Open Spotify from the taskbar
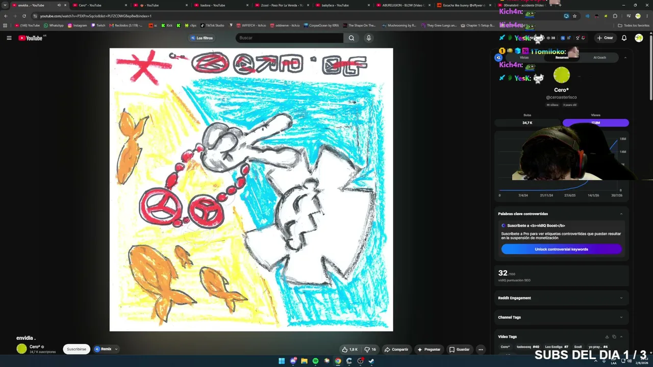The width and height of the screenshot is (653, 367). 315,361
